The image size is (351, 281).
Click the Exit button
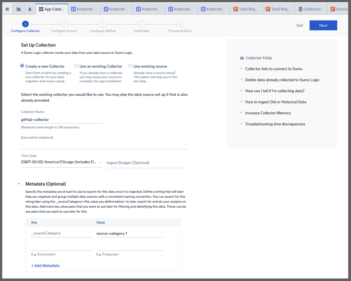(x=300, y=25)
